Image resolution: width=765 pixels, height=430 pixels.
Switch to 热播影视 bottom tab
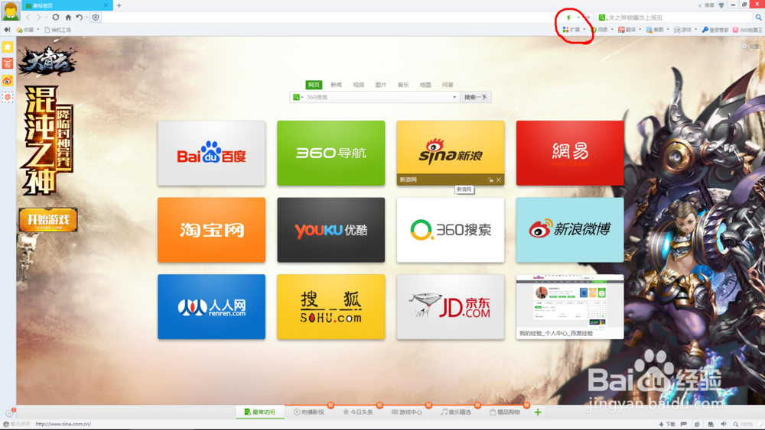[x=309, y=412]
